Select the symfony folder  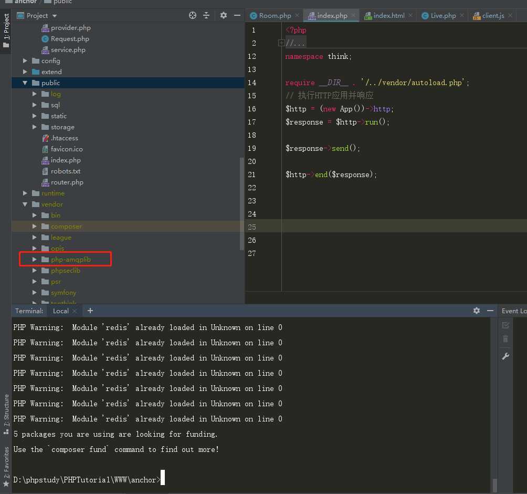click(63, 293)
